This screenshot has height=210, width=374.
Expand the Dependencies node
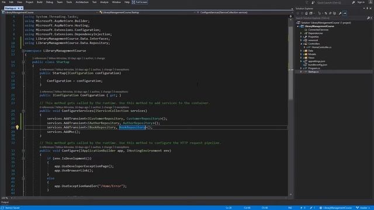tap(301, 33)
